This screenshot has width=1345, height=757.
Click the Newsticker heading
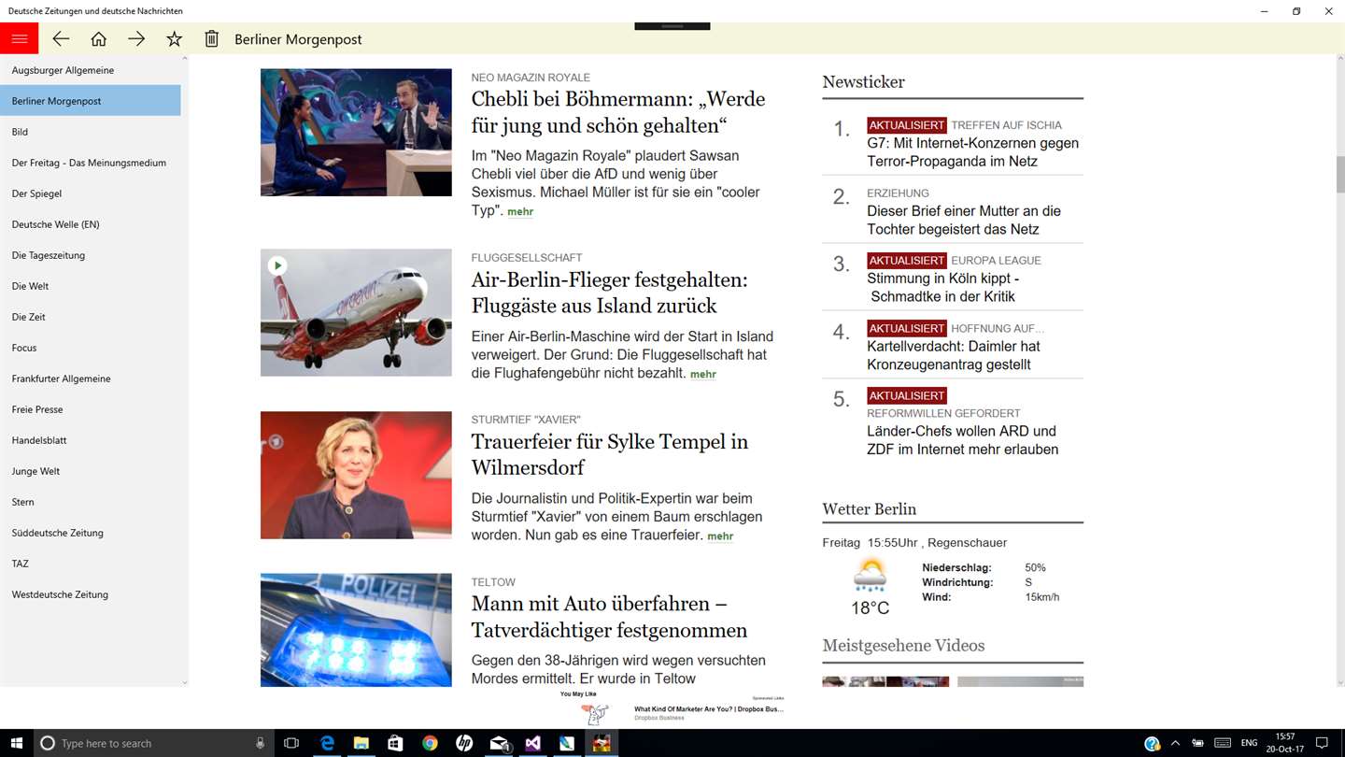coord(863,82)
